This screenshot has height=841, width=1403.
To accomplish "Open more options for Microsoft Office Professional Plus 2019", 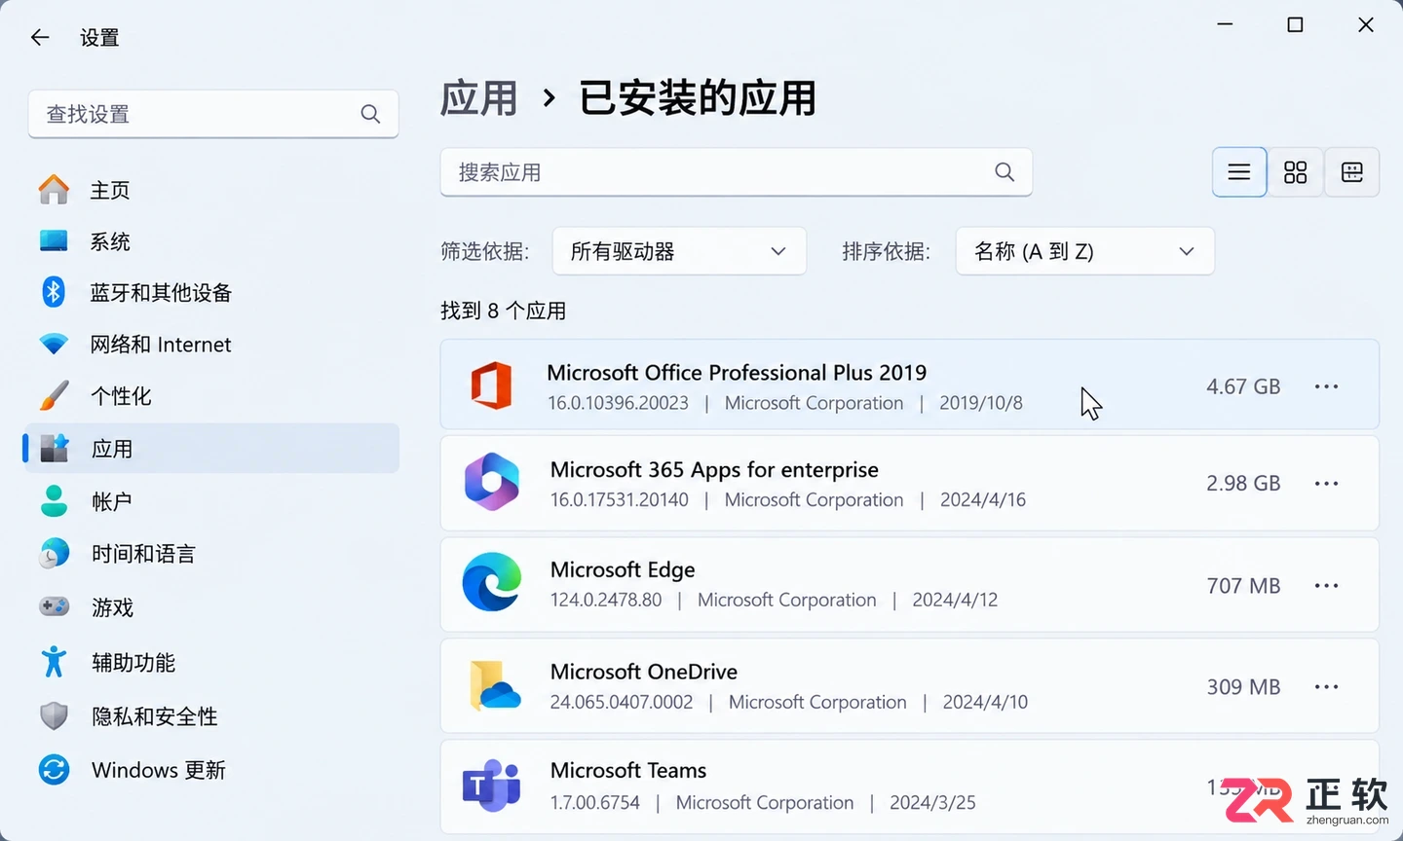I will click(x=1326, y=386).
